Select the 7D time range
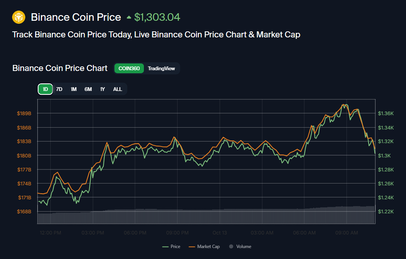This screenshot has height=259, width=406. 59,89
